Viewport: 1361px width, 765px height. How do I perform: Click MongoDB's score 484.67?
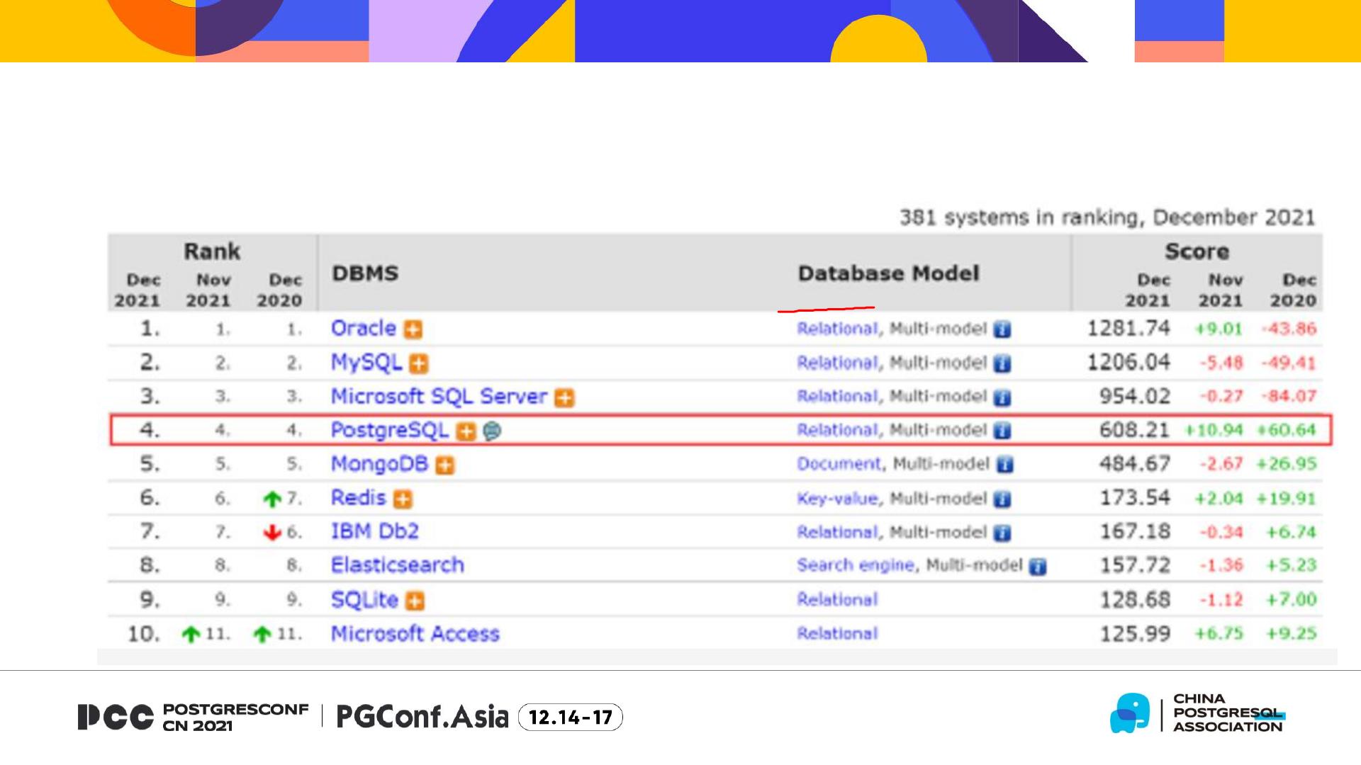click(1135, 464)
